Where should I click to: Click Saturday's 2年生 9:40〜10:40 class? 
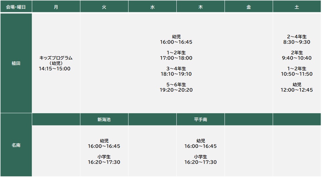coord(297,55)
